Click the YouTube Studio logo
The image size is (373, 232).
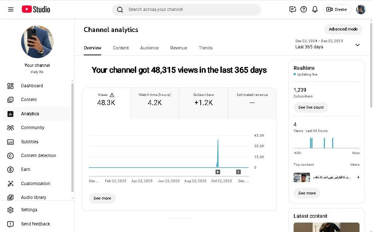[36, 9]
